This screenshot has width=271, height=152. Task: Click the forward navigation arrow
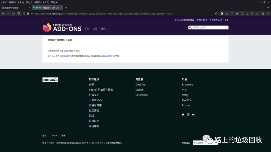coord(9,13)
